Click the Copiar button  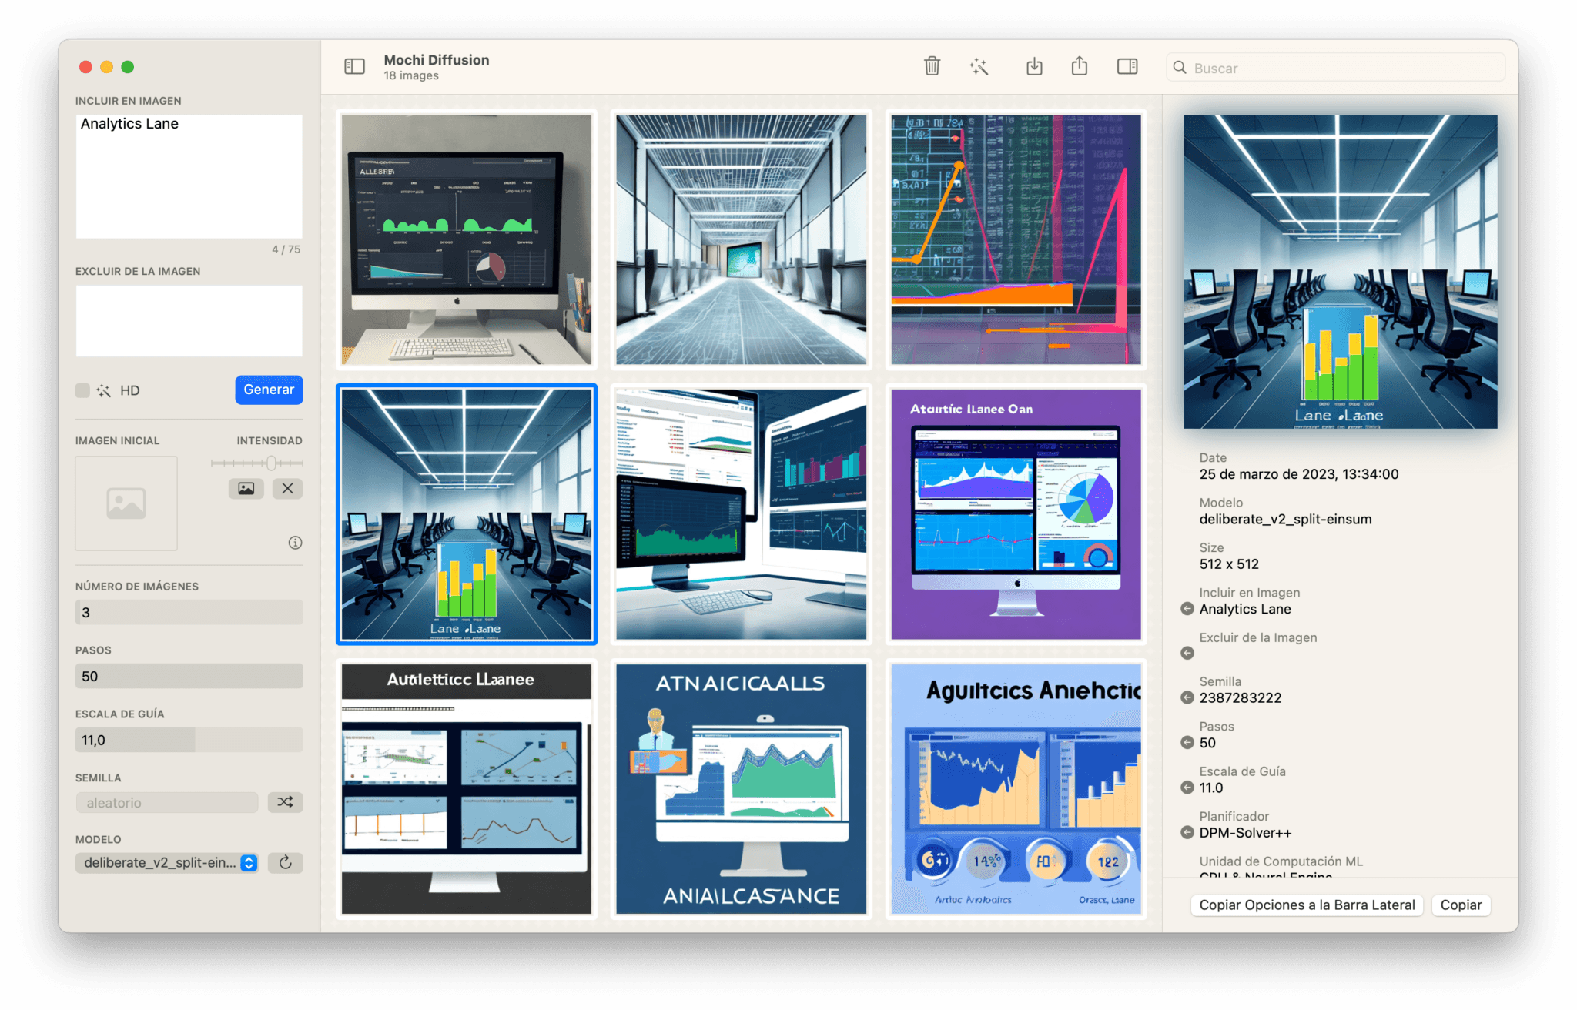(x=1461, y=905)
